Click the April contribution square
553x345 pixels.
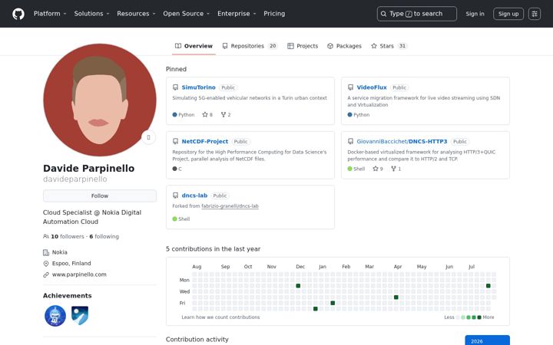click(396, 297)
